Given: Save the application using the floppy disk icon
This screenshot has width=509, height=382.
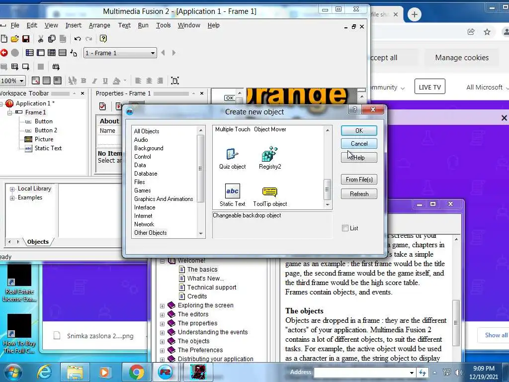Looking at the screenshot, I should coord(26,39).
